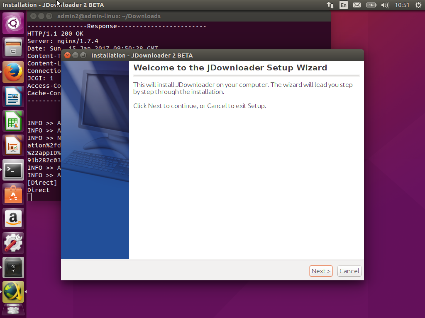Image resolution: width=425 pixels, height=318 pixels.
Task: Maximize the JDownloader Installation window
Action: [83, 55]
